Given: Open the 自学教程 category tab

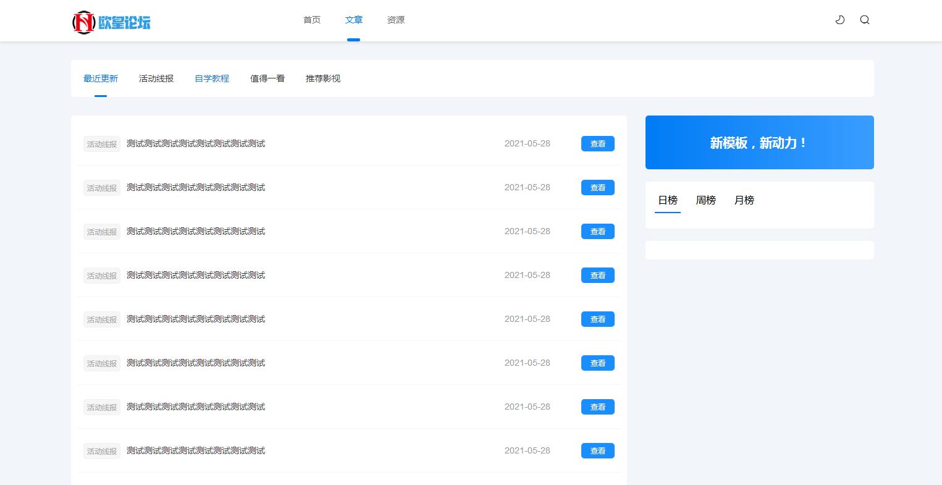Looking at the screenshot, I should pyautogui.click(x=212, y=78).
